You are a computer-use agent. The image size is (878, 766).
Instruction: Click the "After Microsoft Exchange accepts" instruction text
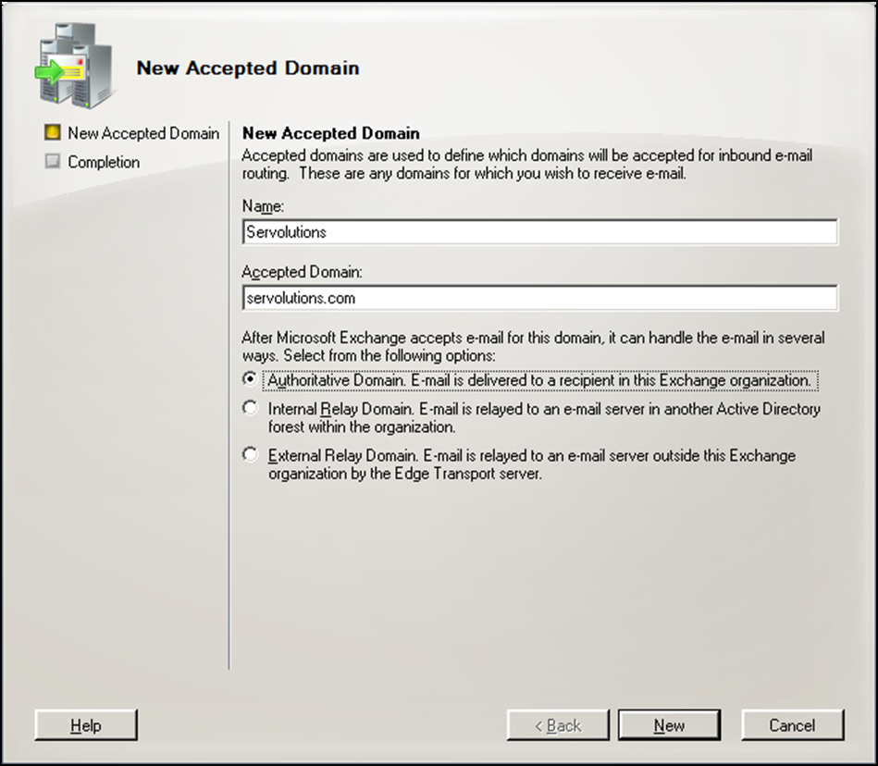click(x=532, y=346)
